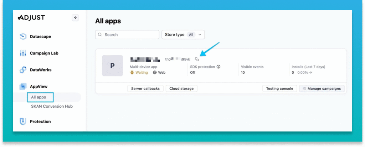Click the installs trend arrow icon

[310, 73]
